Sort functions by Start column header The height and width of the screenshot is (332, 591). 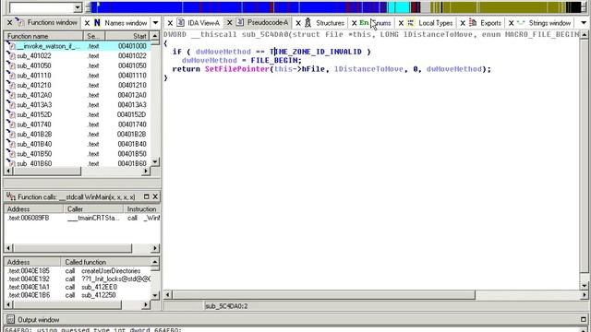[127, 36]
